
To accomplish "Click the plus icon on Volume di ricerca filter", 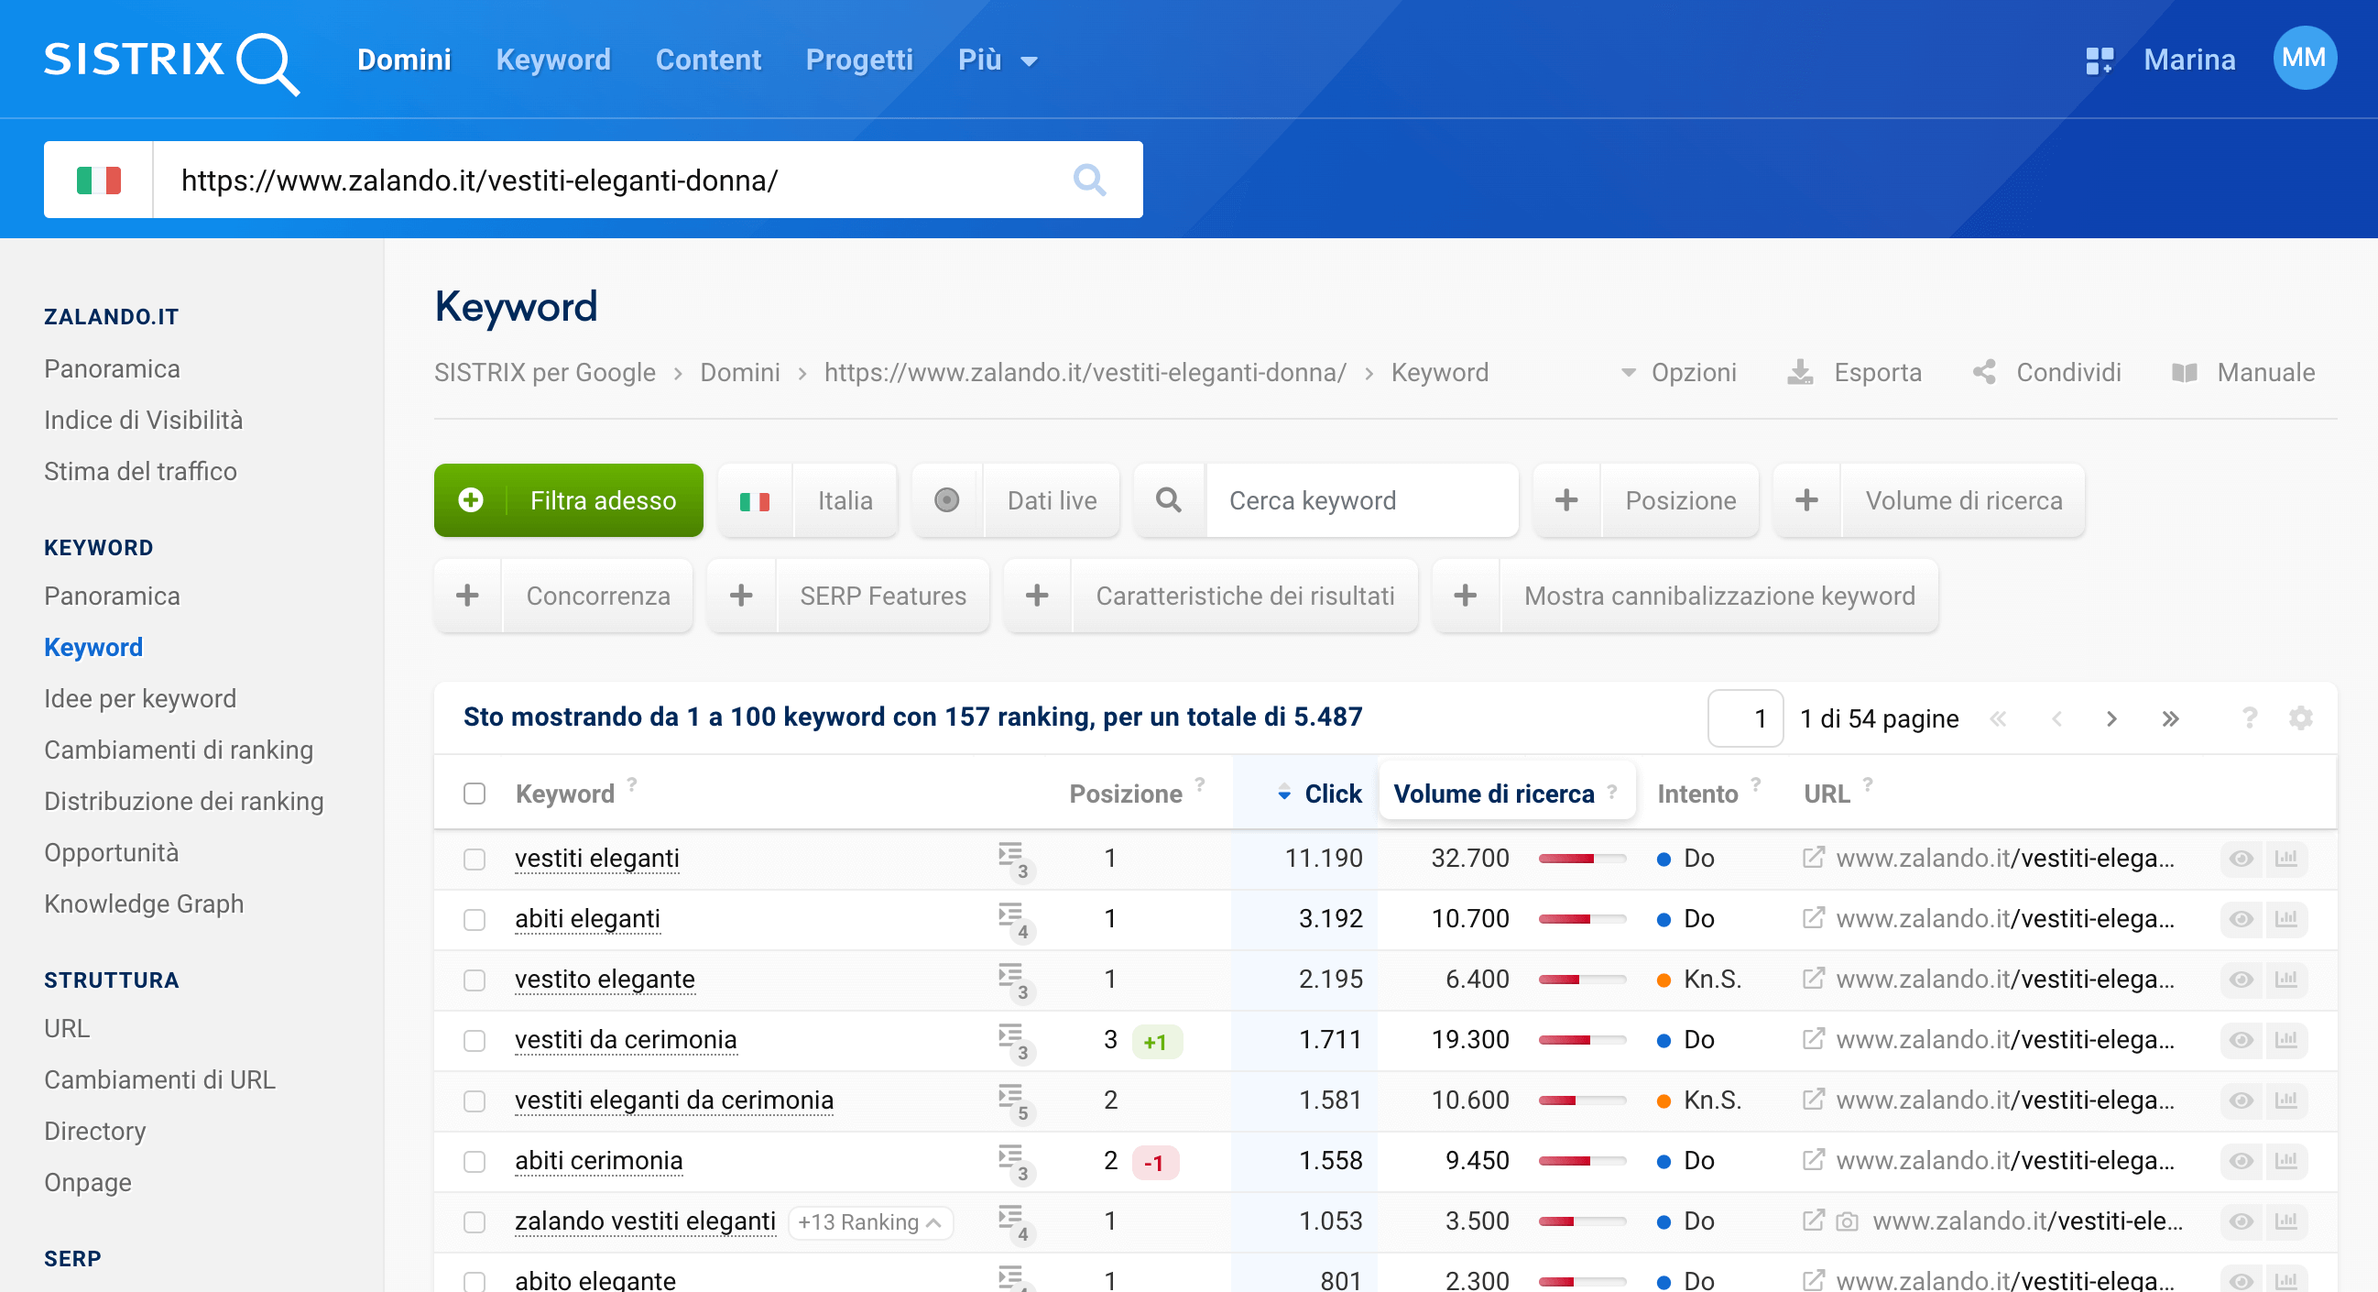I will [1806, 500].
